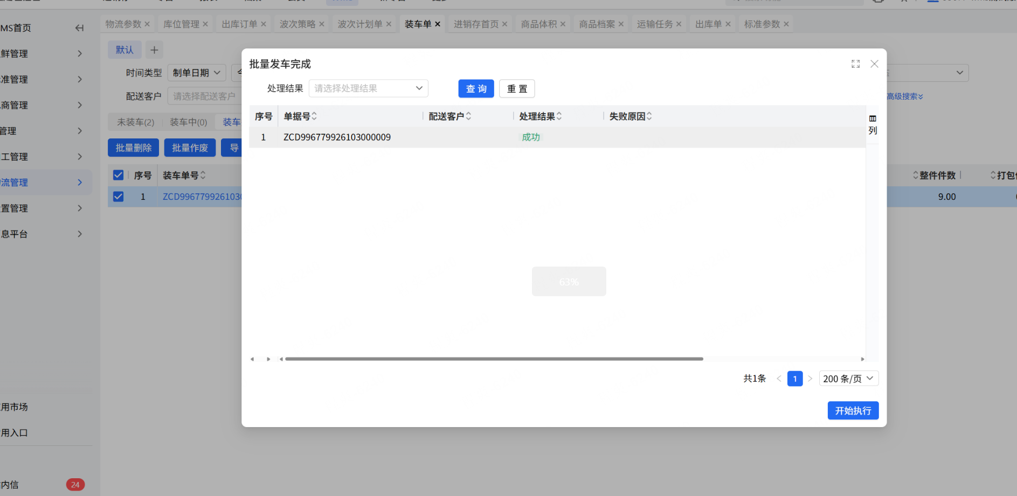This screenshot has width=1017, height=496.
Task: Close the 运输任务 tab
Action: (x=679, y=24)
